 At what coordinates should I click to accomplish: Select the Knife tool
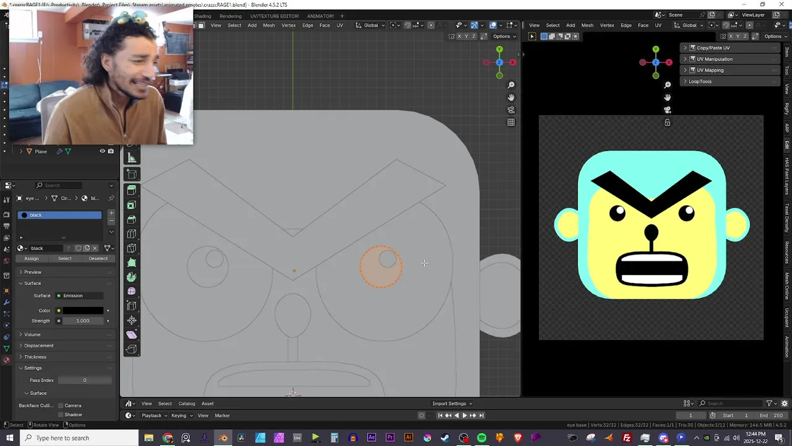coord(131,248)
